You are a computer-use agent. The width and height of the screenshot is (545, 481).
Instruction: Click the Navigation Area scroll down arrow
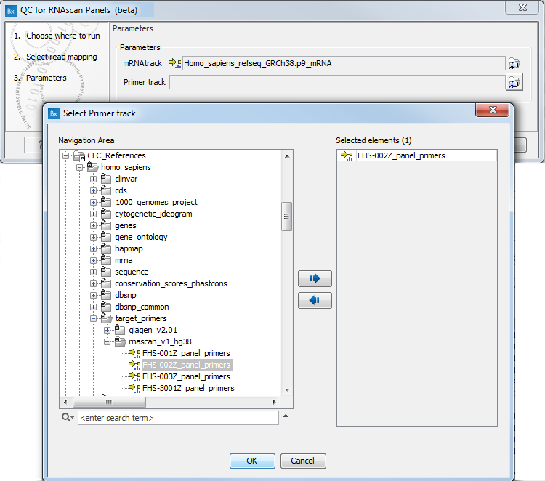pyautogui.click(x=287, y=390)
